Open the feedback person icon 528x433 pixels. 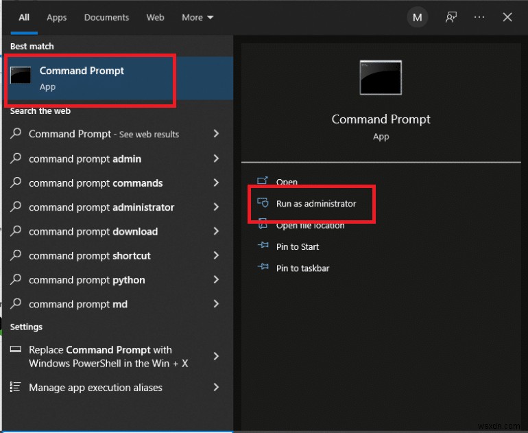tap(451, 18)
